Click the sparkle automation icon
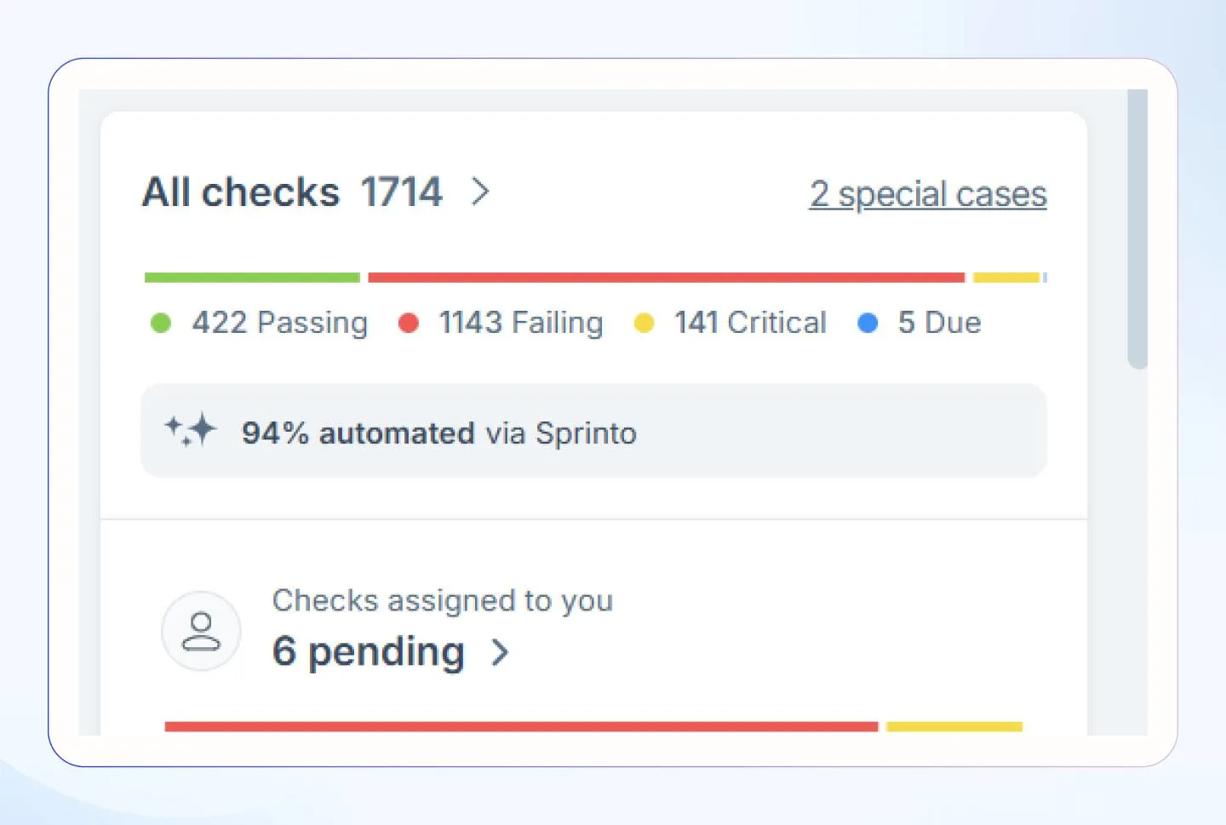 [x=191, y=430]
